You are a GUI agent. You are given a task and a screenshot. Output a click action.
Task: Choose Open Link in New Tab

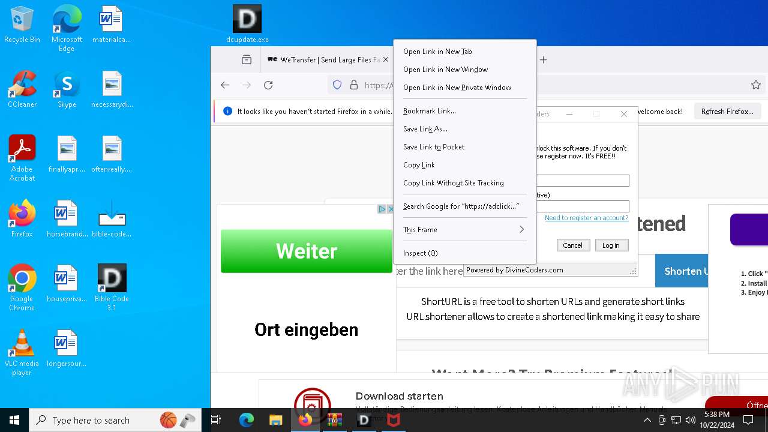click(465, 52)
